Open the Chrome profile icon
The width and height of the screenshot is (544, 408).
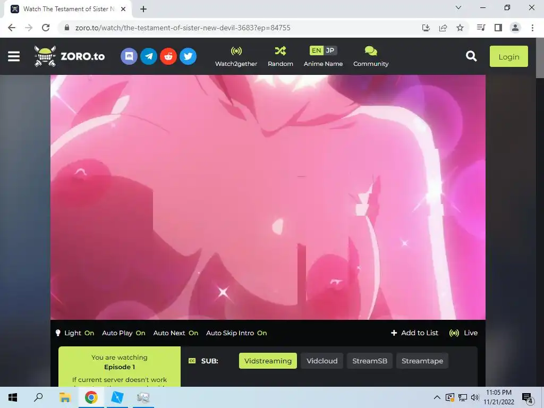pos(515,28)
